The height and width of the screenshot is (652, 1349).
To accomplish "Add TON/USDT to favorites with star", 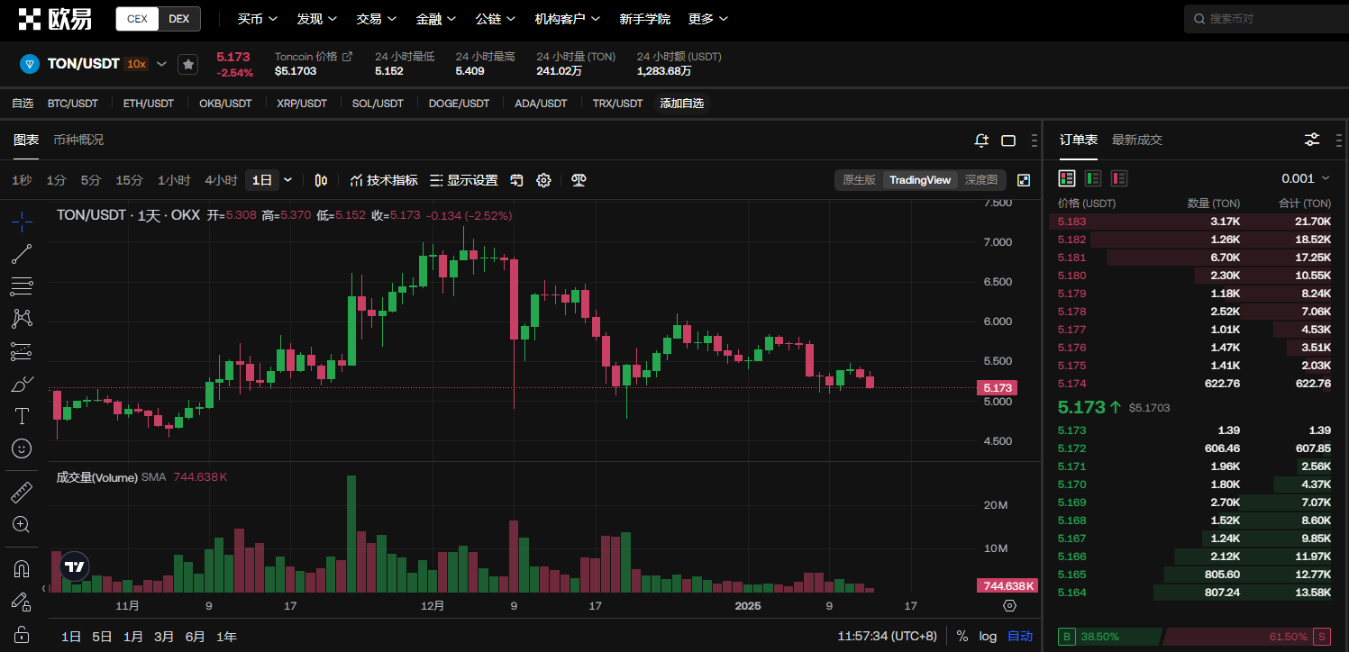I will tap(187, 64).
